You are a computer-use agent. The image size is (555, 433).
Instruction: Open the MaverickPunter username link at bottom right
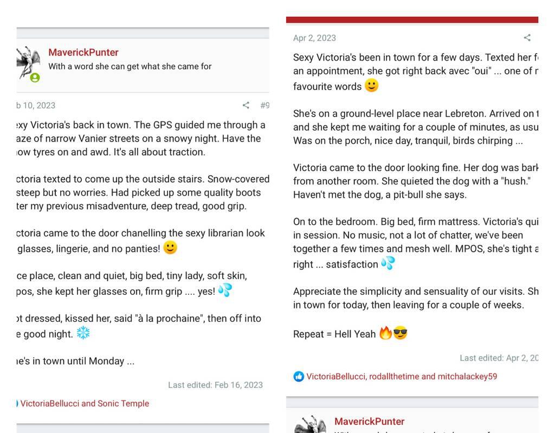(370, 422)
